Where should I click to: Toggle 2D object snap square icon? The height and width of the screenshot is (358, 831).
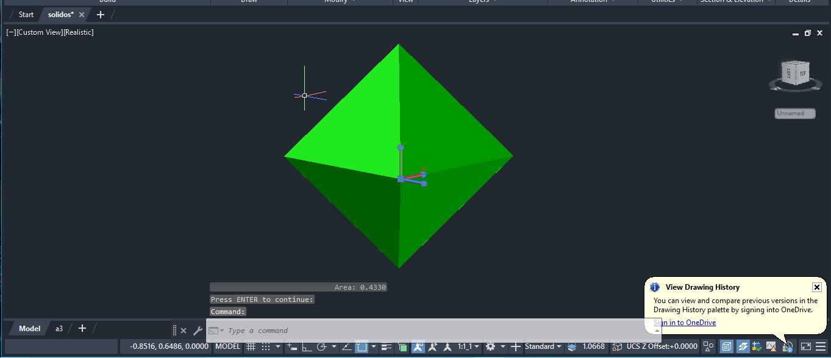click(x=362, y=347)
